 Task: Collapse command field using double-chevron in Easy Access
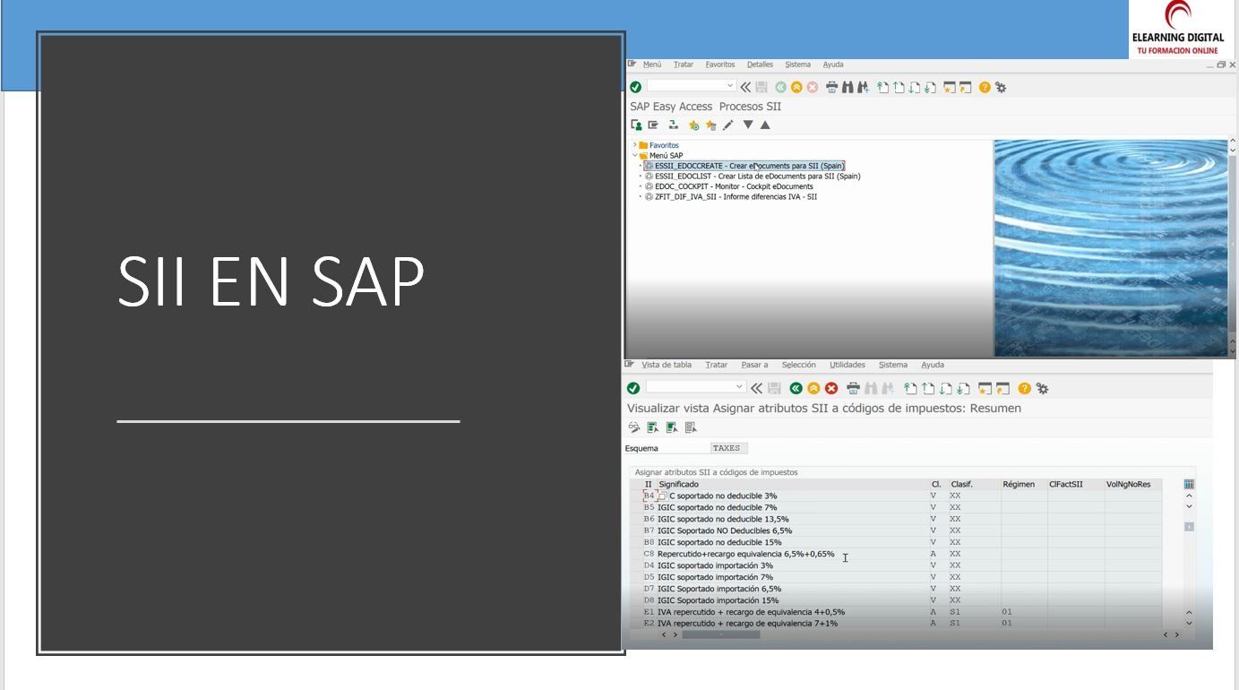[x=745, y=87]
